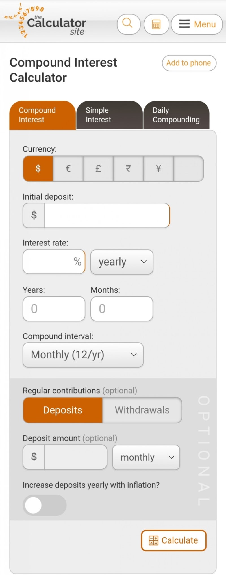Open the hamburger Menu button
This screenshot has width=226, height=575.
[x=197, y=24]
